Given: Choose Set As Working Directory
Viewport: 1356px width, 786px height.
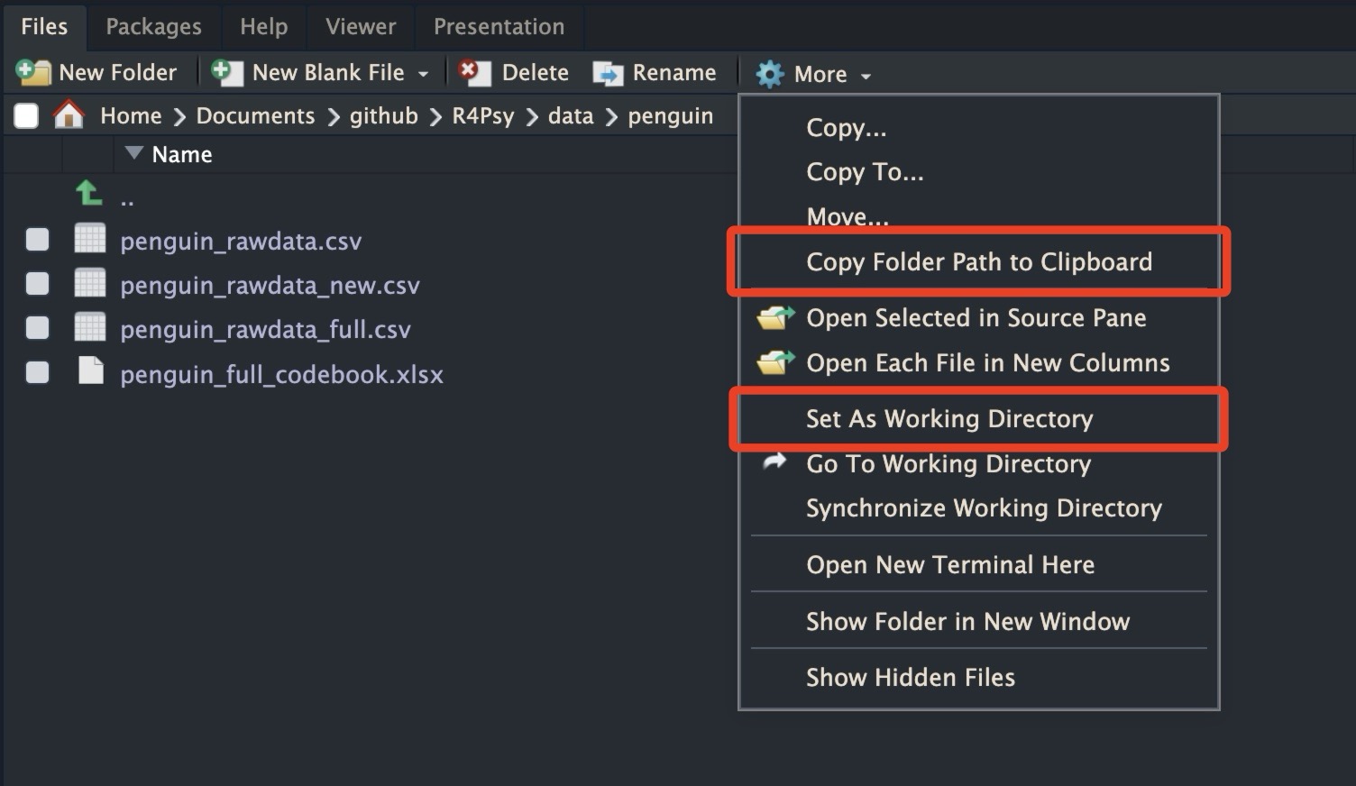Looking at the screenshot, I should (948, 419).
